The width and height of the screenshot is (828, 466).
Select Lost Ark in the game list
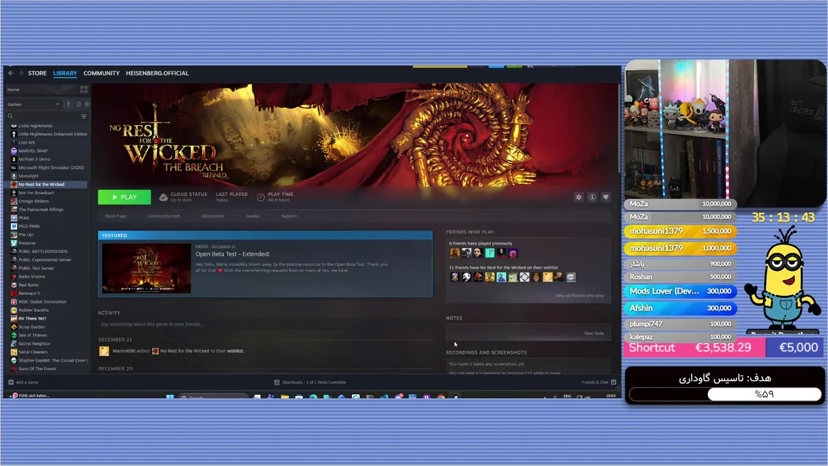tap(27, 142)
